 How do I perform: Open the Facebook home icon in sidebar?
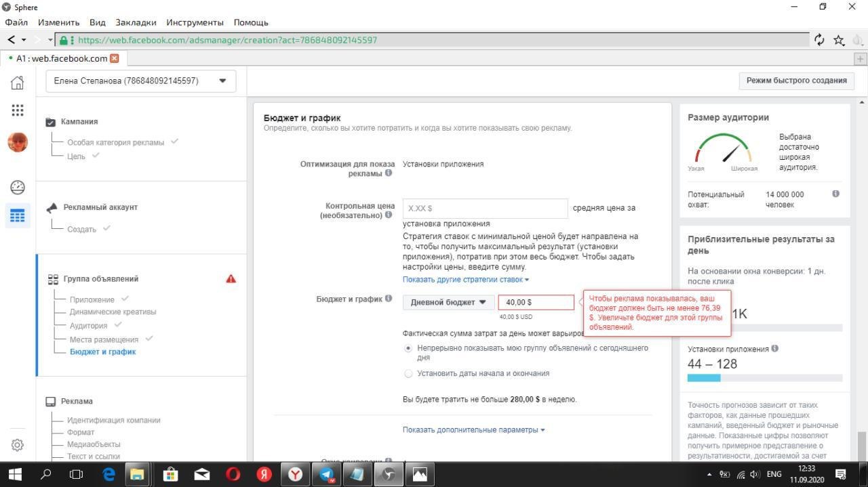pyautogui.click(x=18, y=83)
